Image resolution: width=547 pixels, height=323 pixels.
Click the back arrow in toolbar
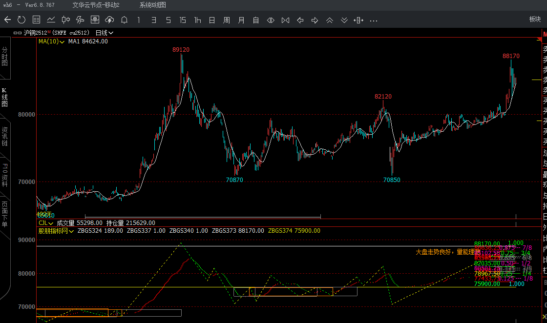[x=7, y=20]
